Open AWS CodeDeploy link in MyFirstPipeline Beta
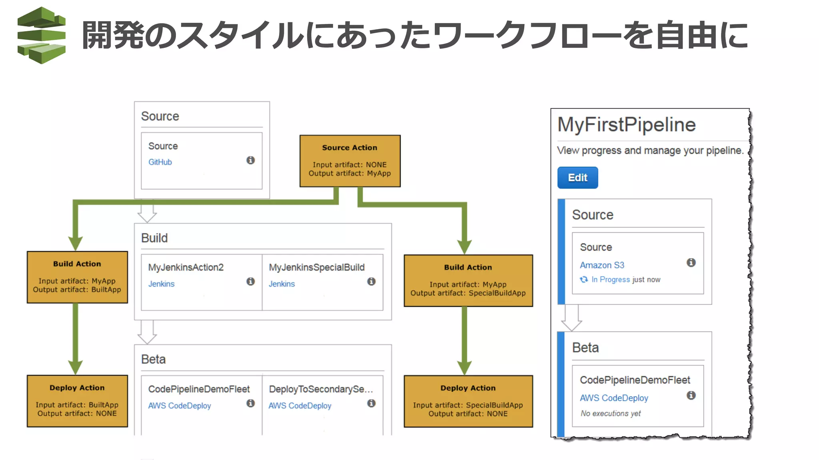This screenshot has width=819, height=460. pos(614,398)
